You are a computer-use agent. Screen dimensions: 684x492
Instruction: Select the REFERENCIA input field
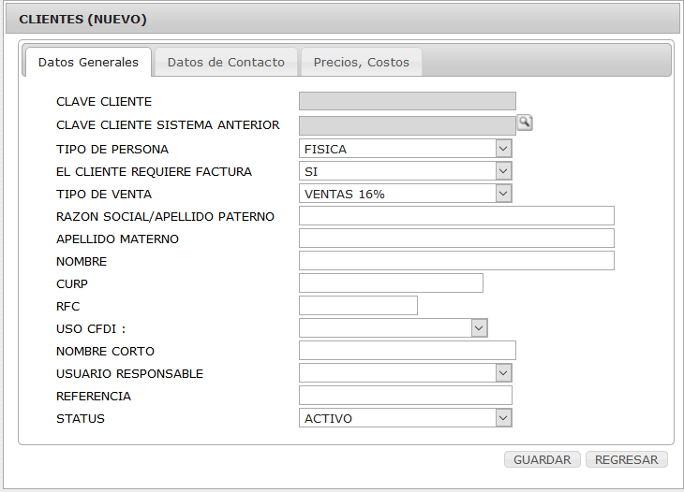click(x=406, y=396)
